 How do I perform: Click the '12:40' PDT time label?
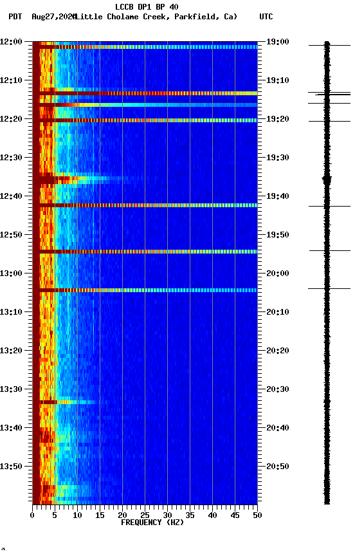(11, 196)
